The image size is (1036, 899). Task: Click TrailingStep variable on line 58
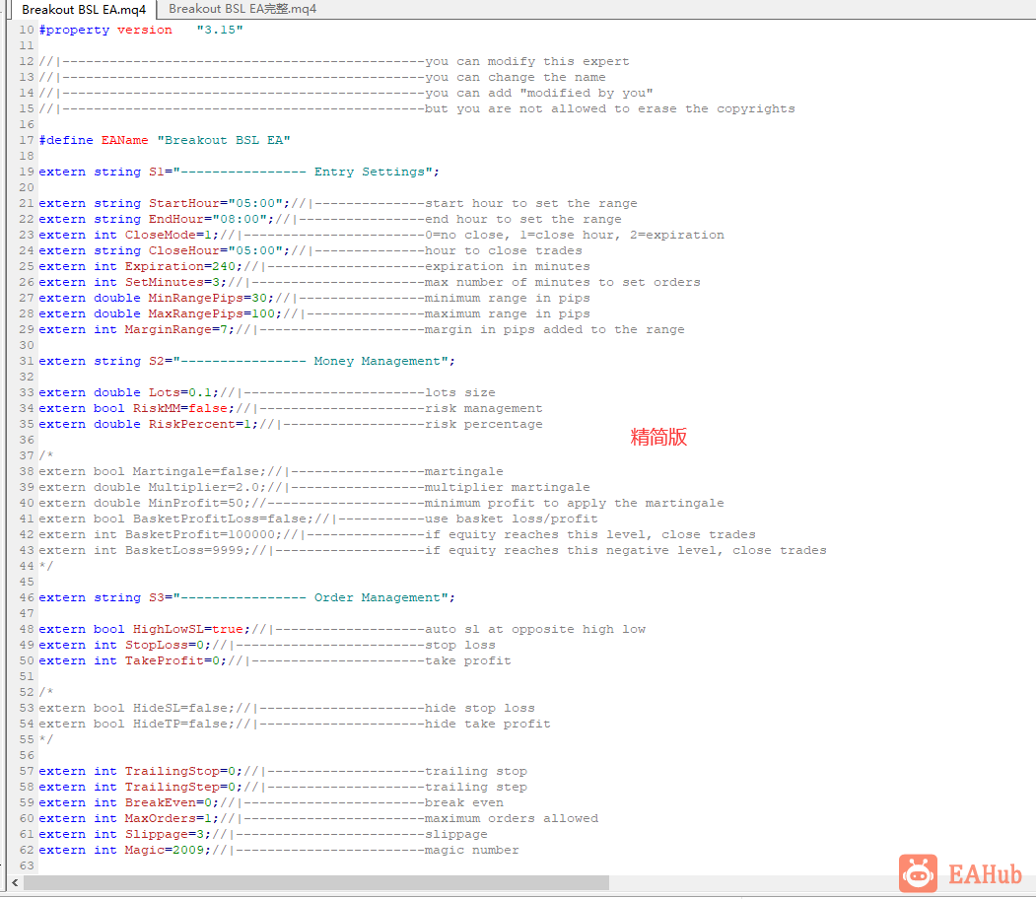point(173,788)
